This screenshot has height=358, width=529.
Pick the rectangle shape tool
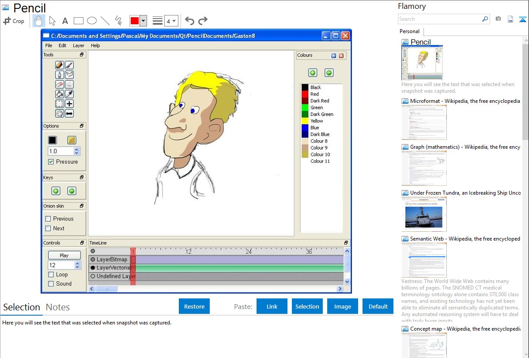[x=78, y=21]
